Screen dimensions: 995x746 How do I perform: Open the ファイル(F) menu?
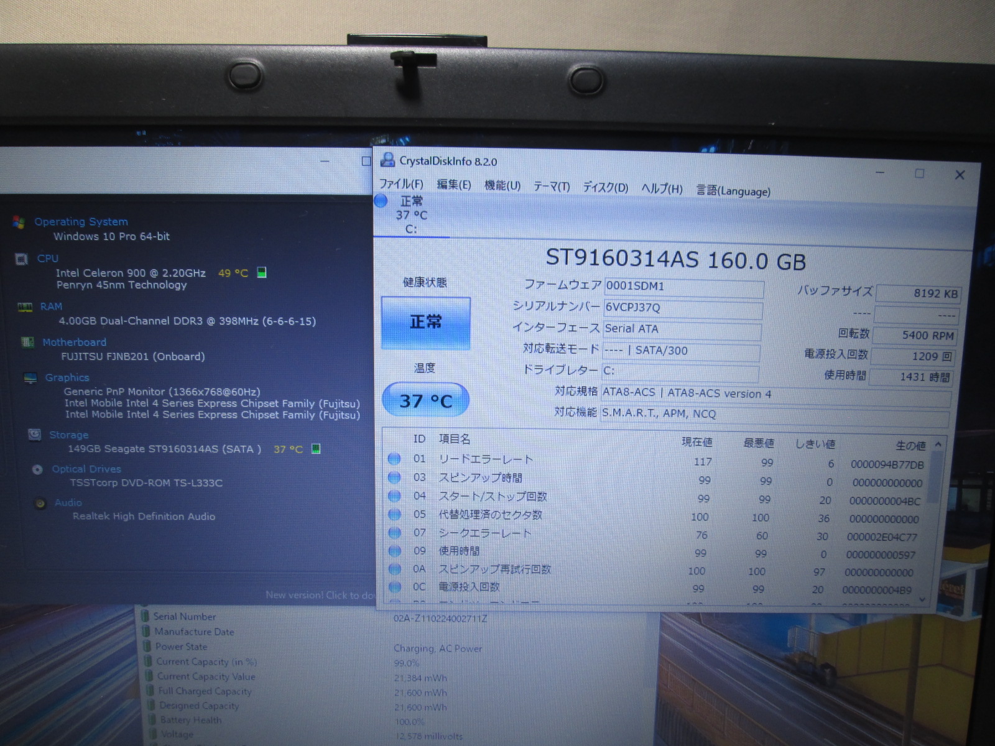(x=401, y=184)
